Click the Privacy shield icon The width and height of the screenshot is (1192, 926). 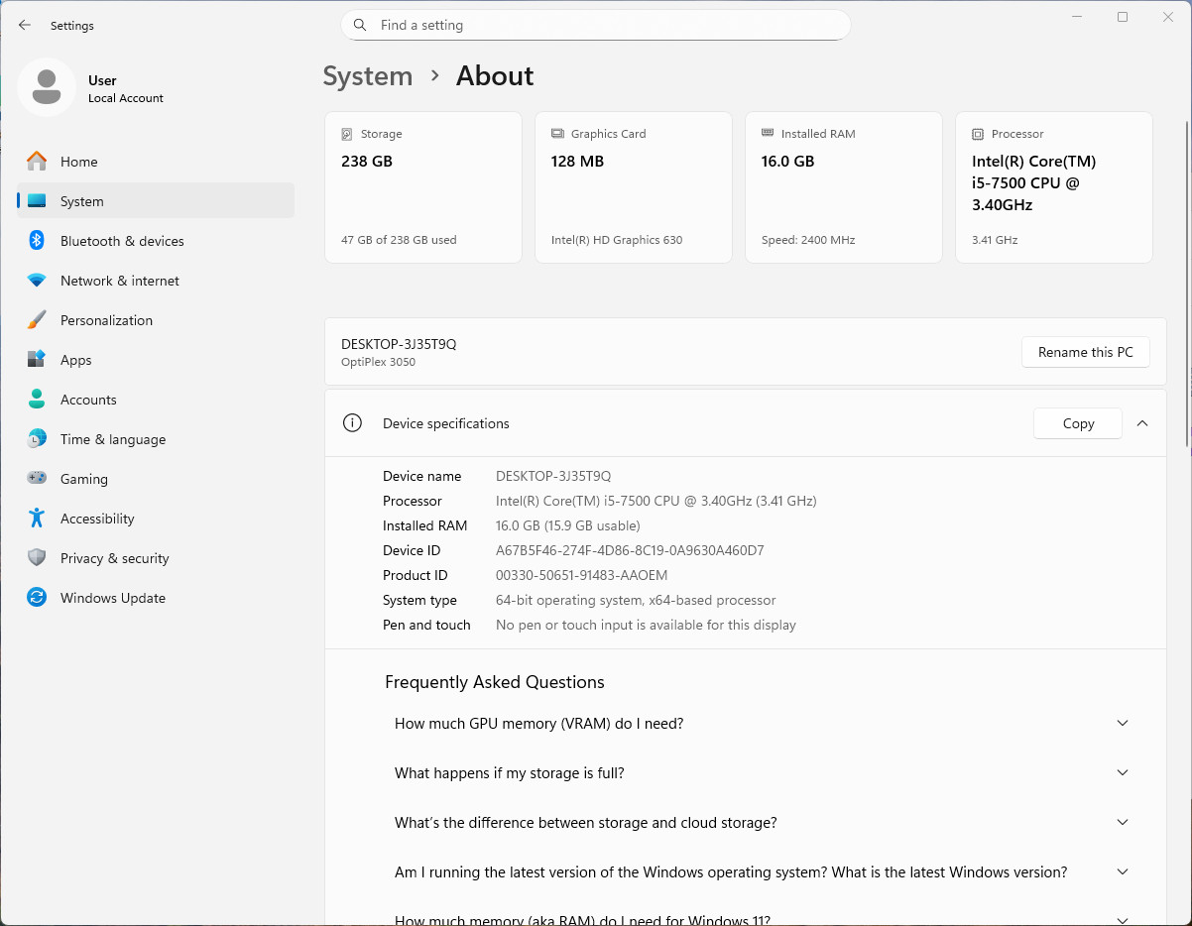pyautogui.click(x=37, y=558)
